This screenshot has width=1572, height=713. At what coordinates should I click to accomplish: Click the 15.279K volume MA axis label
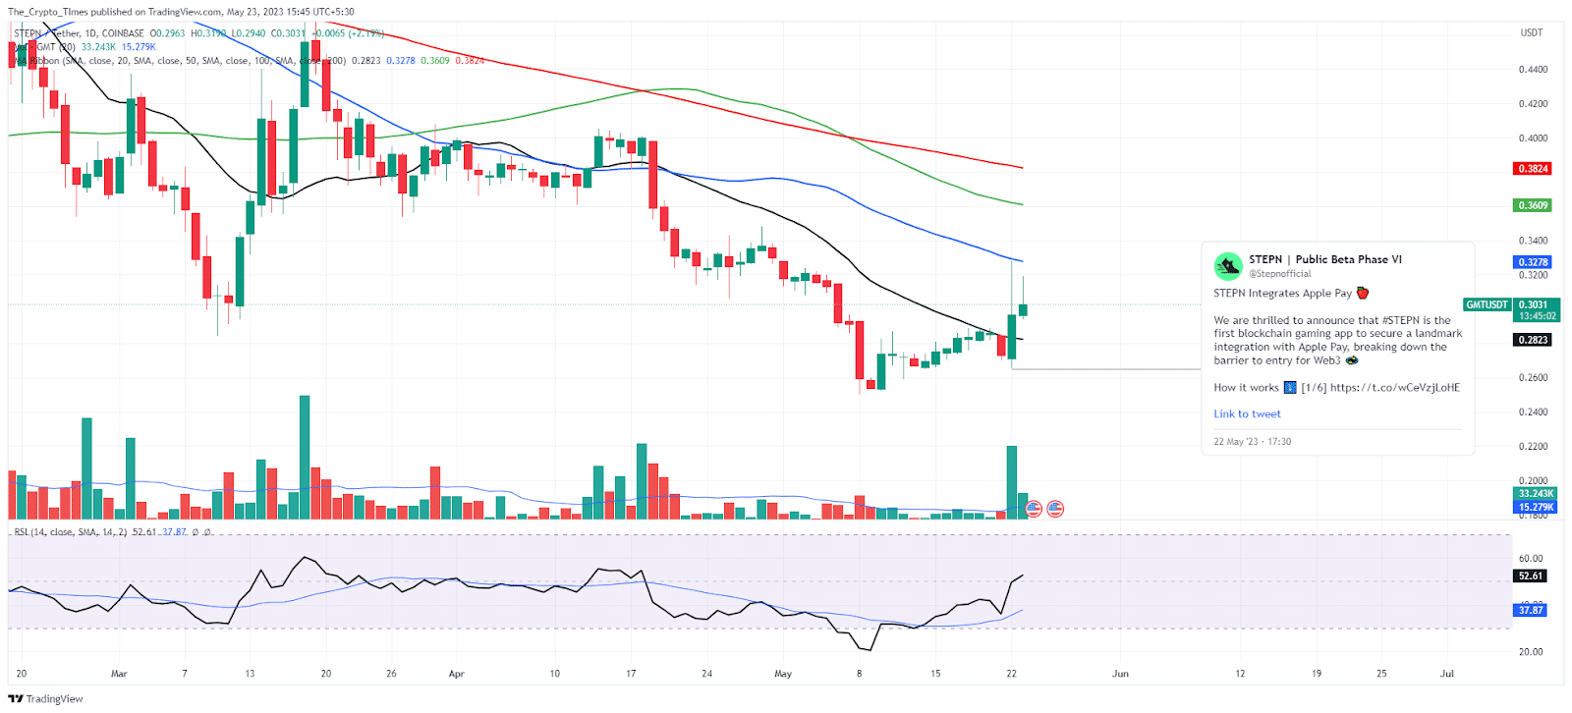click(1536, 507)
